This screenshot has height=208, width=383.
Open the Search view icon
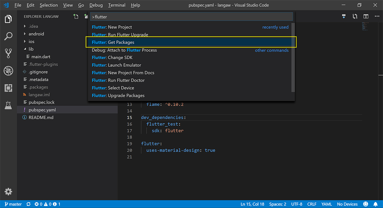coord(8,36)
